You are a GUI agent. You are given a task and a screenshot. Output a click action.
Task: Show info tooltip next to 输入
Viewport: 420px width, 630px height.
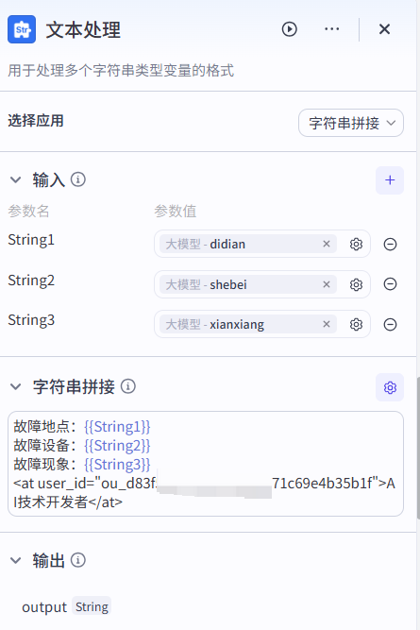coord(78,179)
